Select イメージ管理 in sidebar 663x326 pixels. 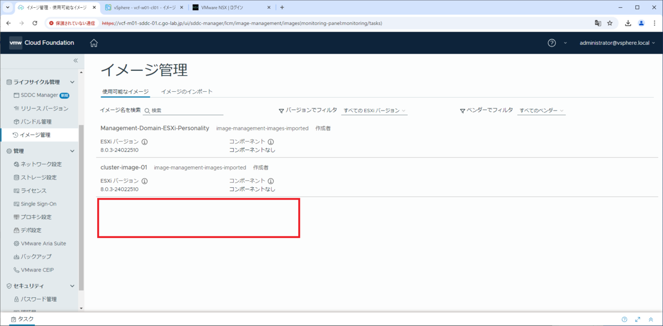tap(34, 135)
